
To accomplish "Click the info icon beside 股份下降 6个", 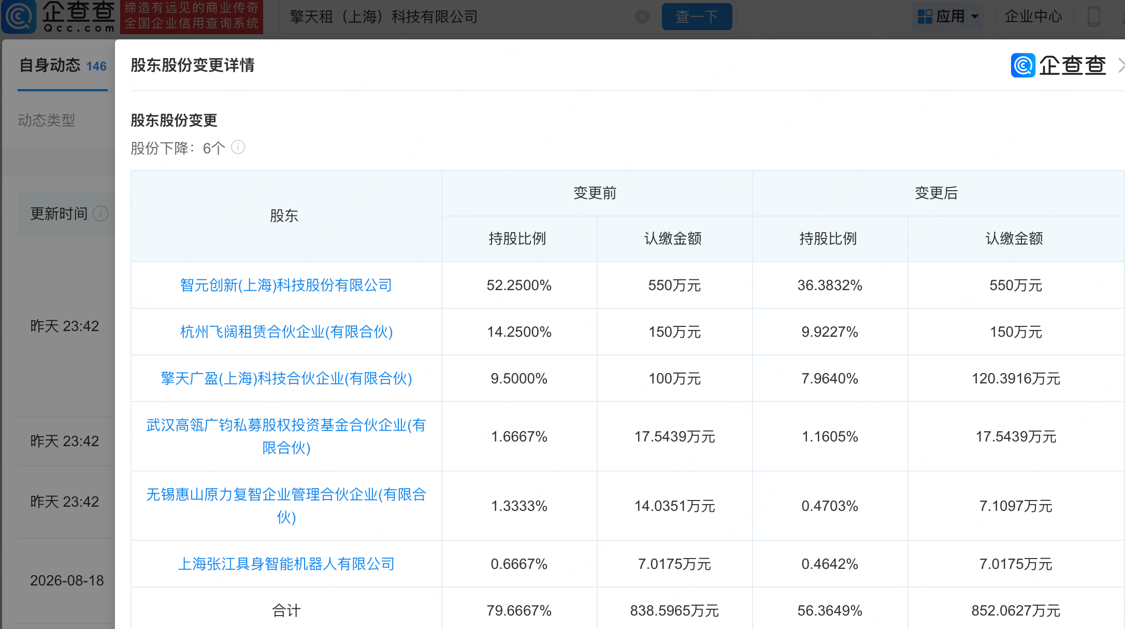I will [238, 147].
